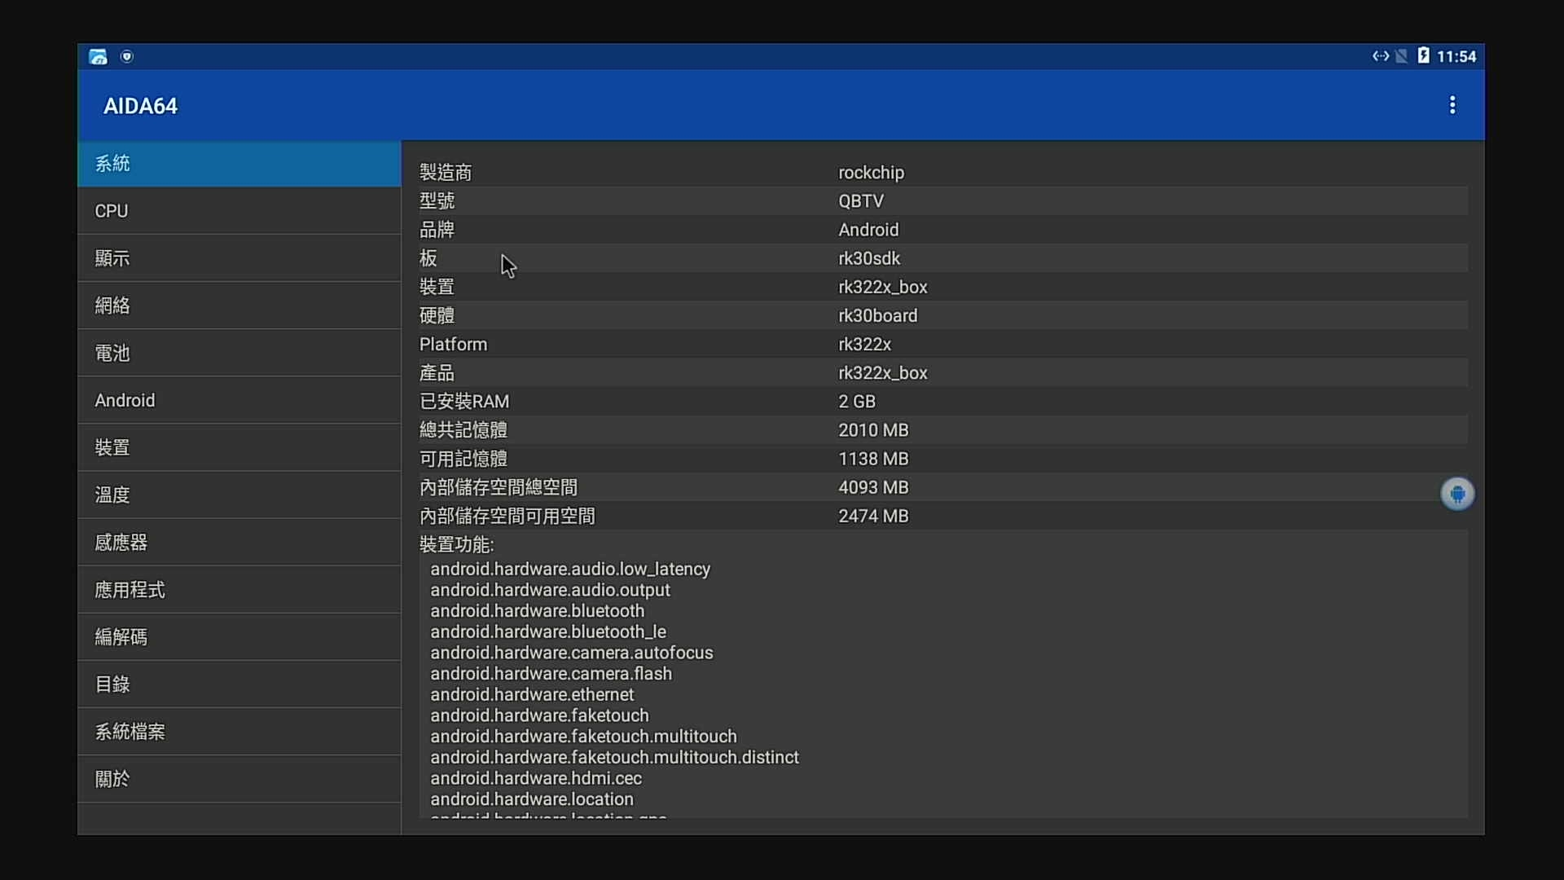Click android.hardware.camera.autofocus entry
1564x880 pixels.
point(571,653)
